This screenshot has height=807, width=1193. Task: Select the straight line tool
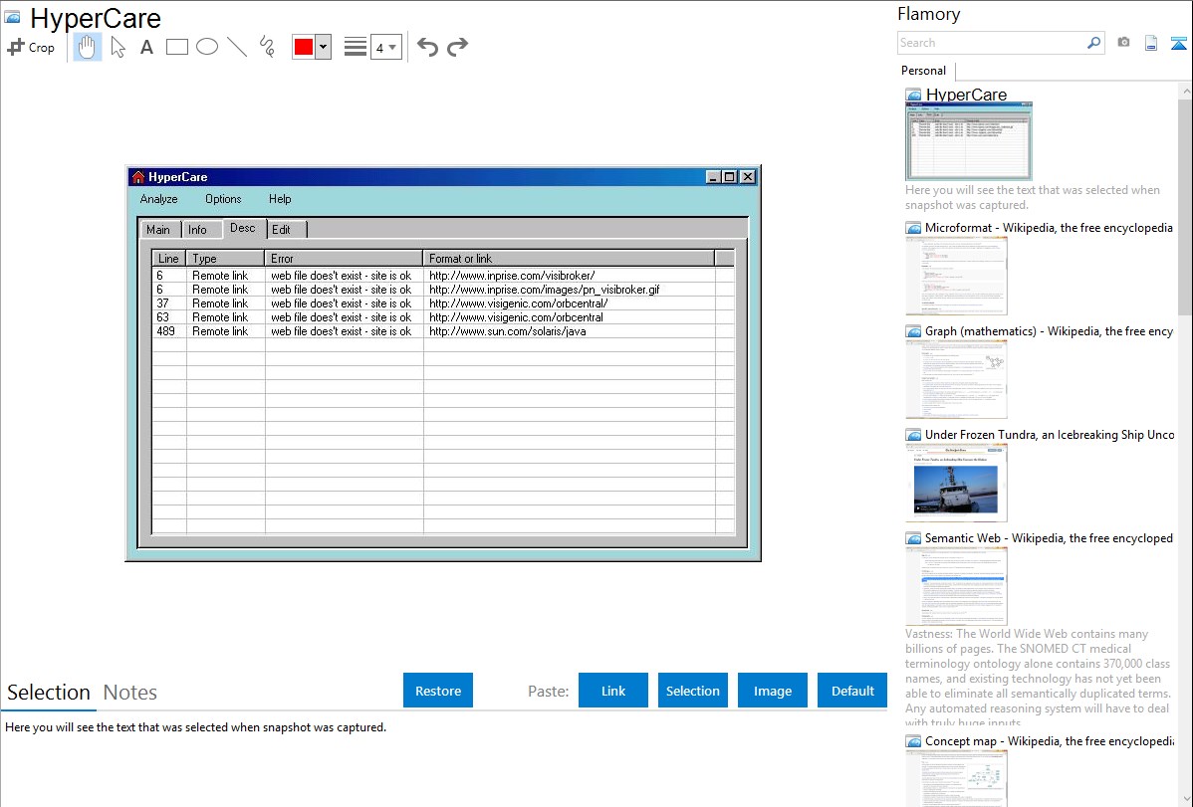coord(237,47)
